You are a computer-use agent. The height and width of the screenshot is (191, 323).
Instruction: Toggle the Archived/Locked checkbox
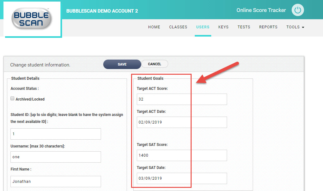[12, 99]
